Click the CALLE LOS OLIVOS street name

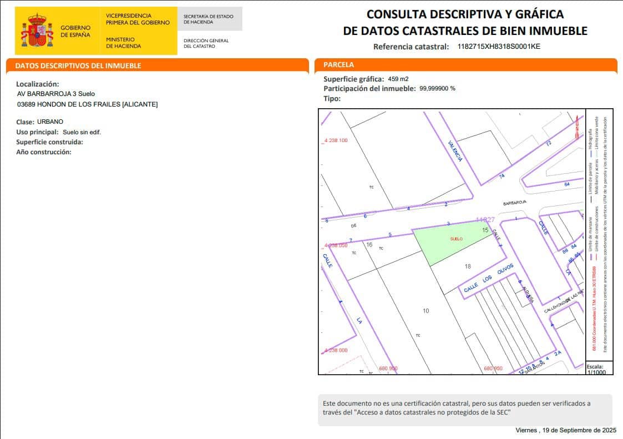click(488, 279)
